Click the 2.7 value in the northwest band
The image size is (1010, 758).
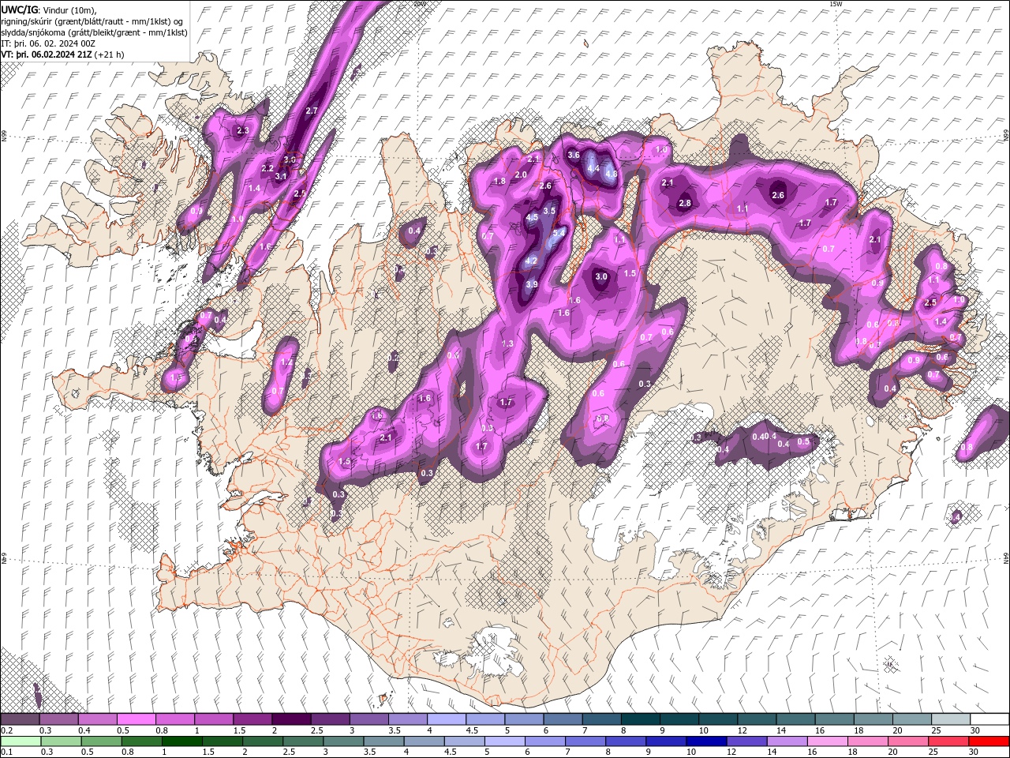(311, 111)
